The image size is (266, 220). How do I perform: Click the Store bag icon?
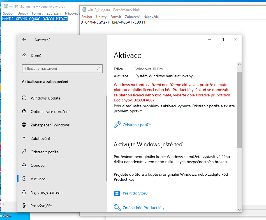tap(117, 193)
